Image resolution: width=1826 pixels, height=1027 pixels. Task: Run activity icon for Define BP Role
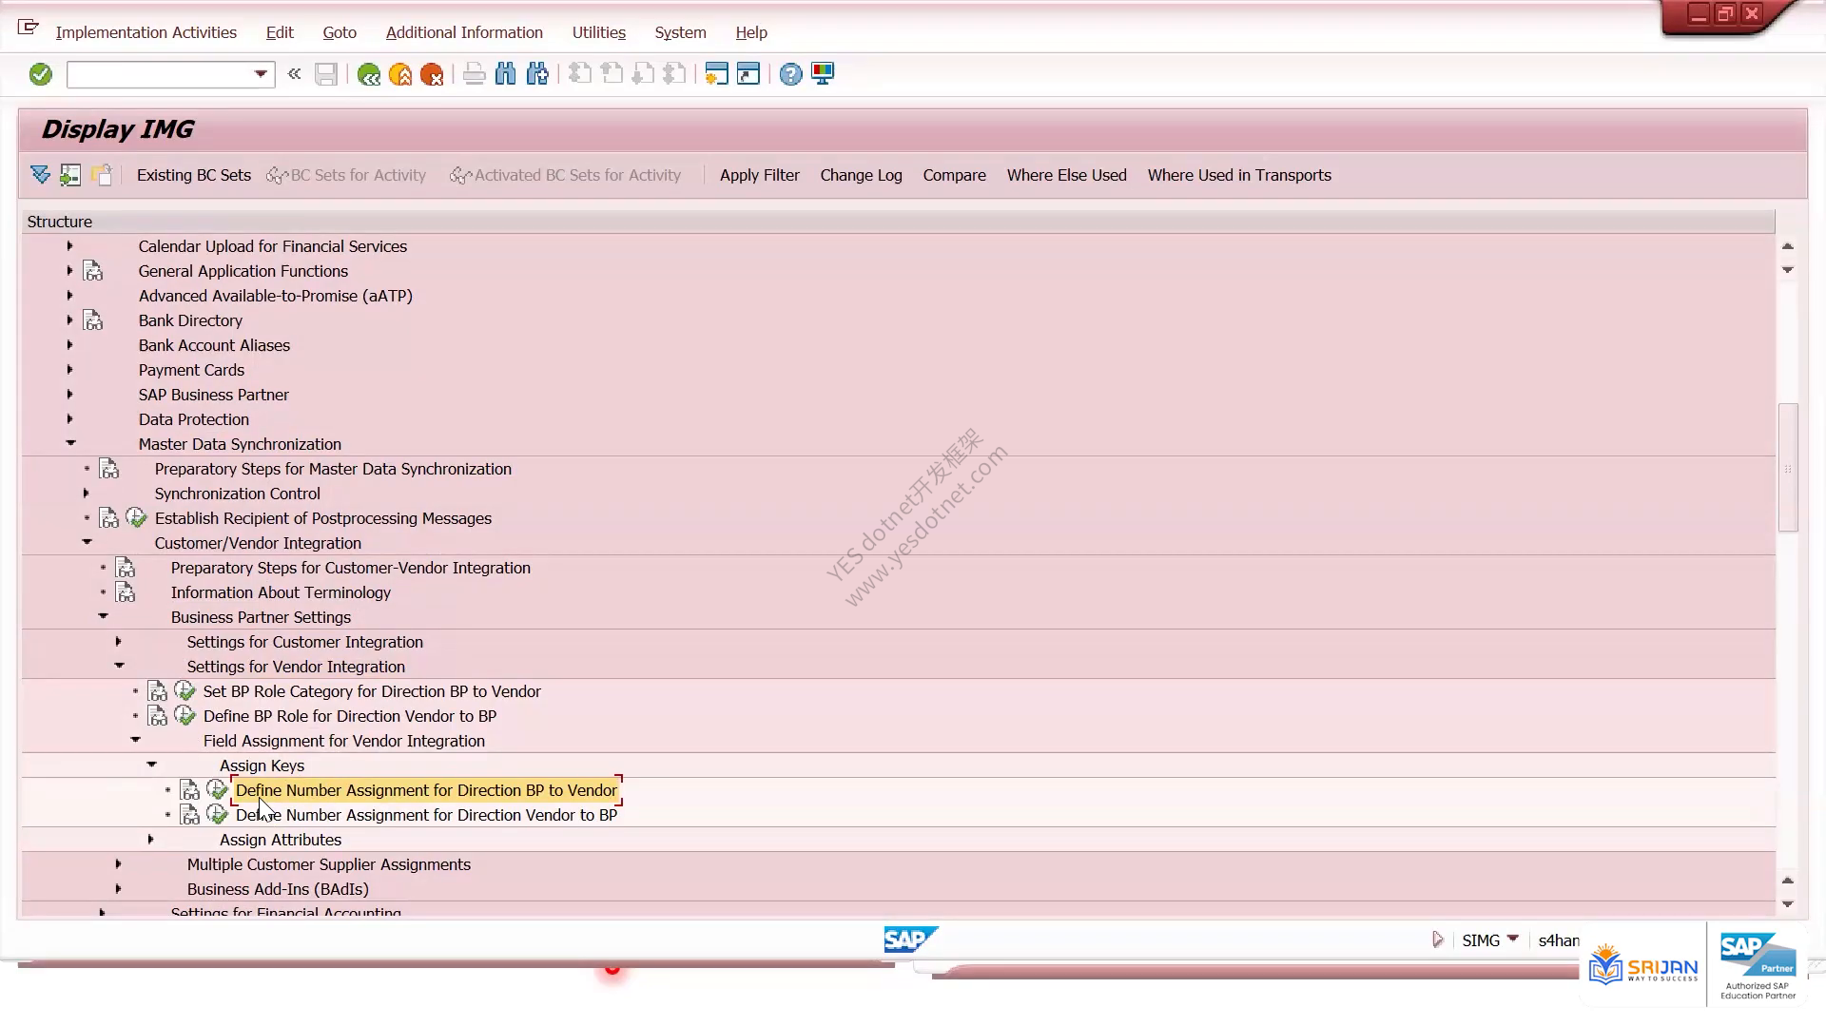pyautogui.click(x=185, y=716)
